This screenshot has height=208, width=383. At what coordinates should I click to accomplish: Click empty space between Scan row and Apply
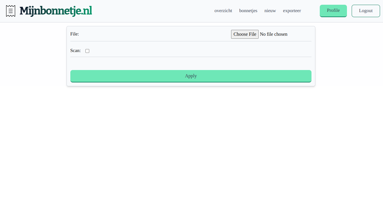(x=191, y=63)
